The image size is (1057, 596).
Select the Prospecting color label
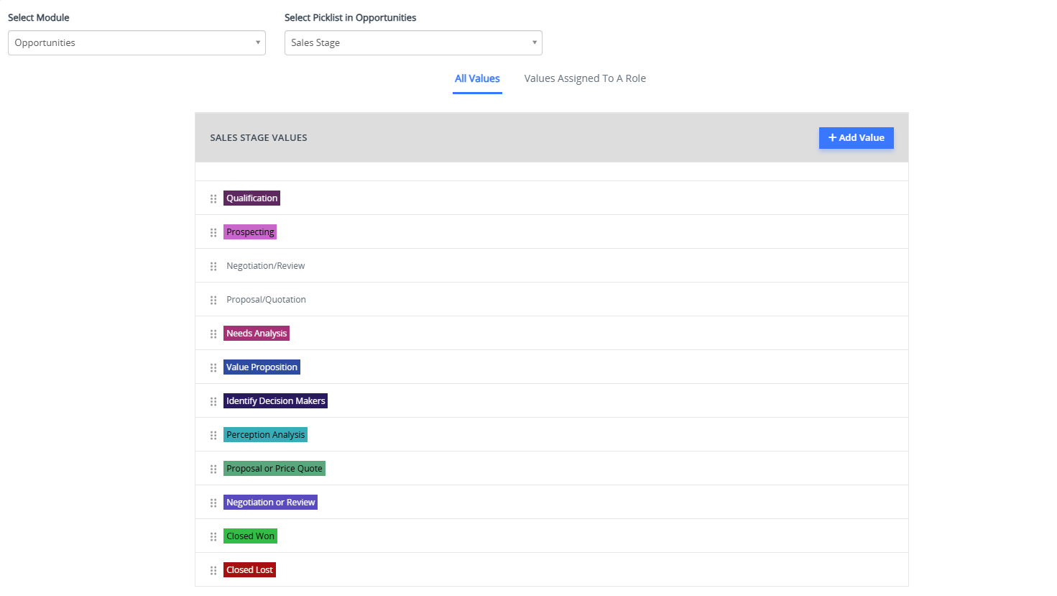[250, 232]
